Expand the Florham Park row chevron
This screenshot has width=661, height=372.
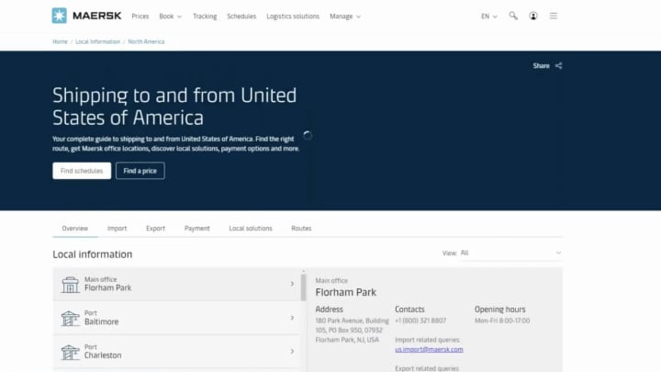coord(292,284)
